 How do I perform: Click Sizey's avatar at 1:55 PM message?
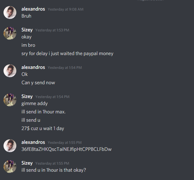coord(10,167)
